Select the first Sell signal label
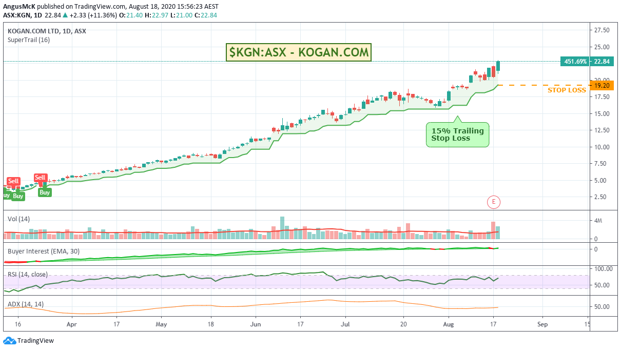621x350 pixels. [13, 181]
